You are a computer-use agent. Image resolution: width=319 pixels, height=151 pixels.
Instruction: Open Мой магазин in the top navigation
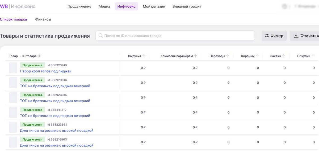[x=154, y=6]
